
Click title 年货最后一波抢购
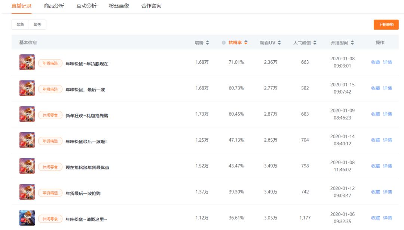click(83, 193)
